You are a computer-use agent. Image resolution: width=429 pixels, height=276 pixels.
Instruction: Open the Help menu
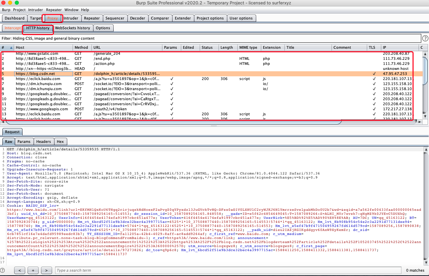coord(85,10)
